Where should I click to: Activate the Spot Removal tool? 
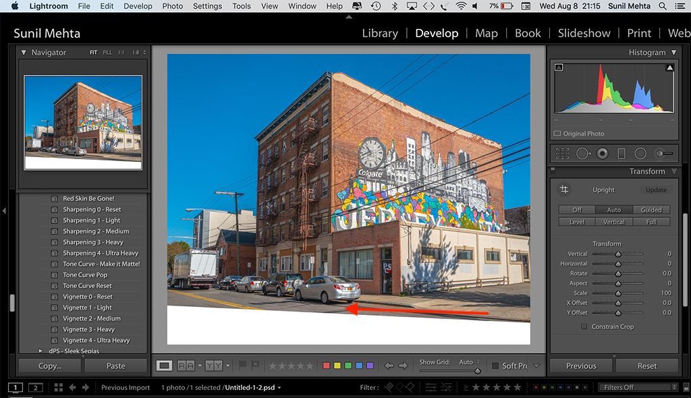[x=582, y=154]
